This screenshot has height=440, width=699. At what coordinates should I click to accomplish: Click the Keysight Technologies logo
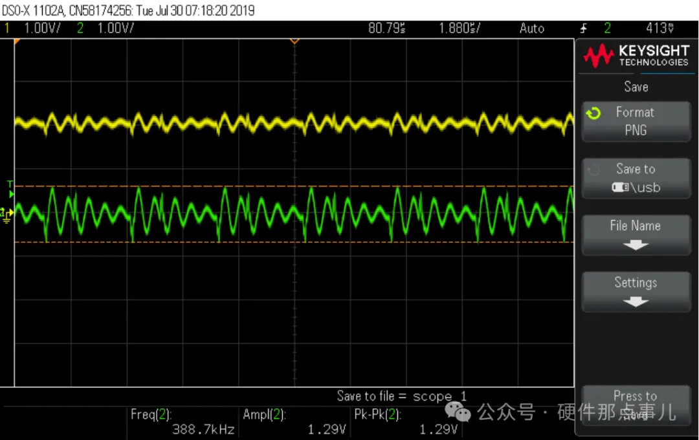[635, 56]
